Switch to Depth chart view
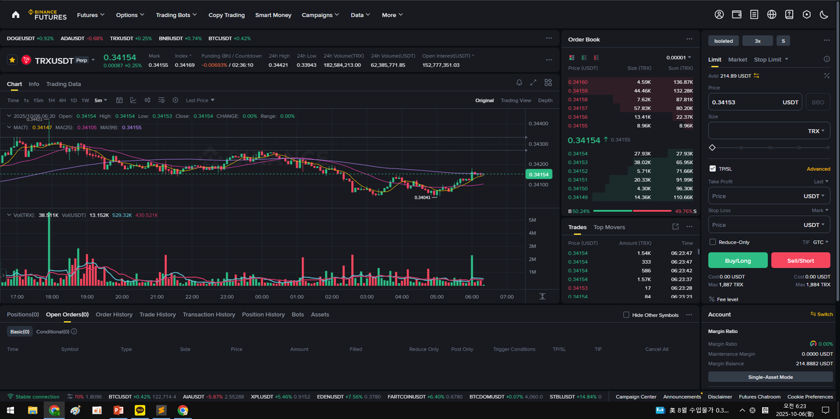 (x=545, y=100)
